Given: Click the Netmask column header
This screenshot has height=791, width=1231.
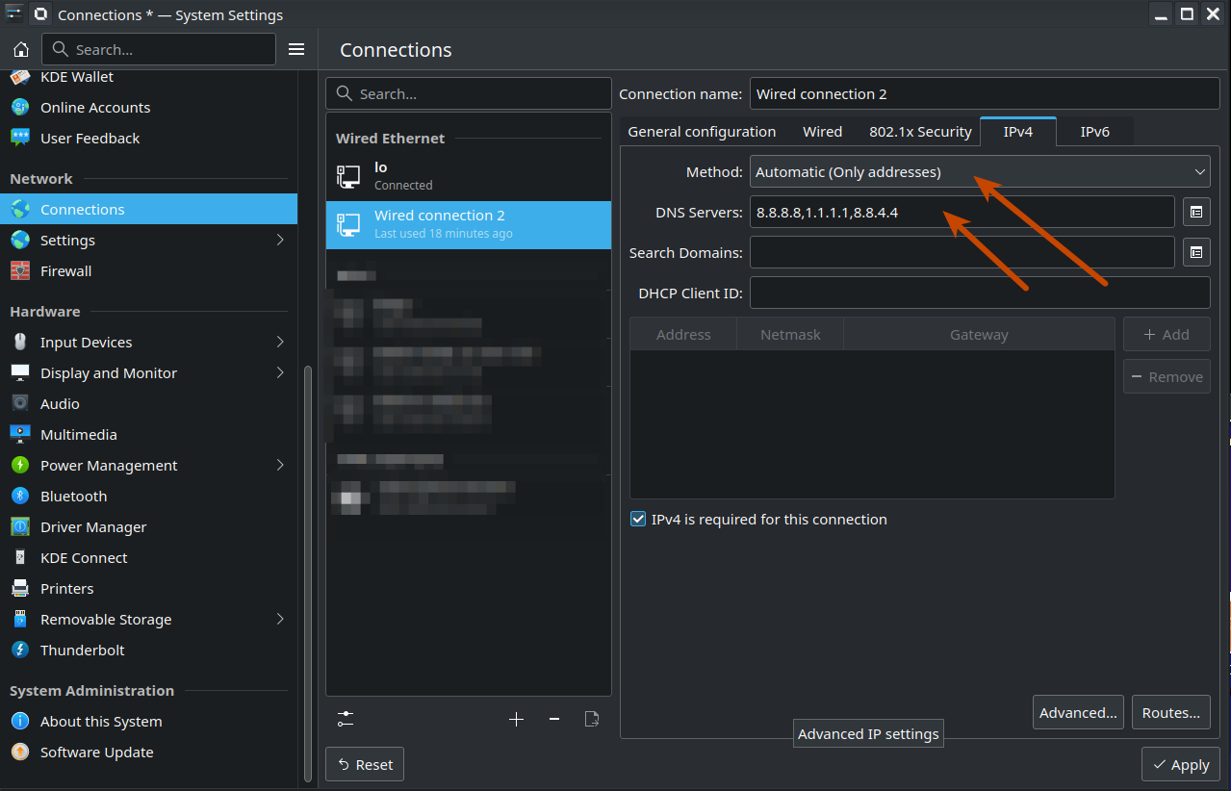Looking at the screenshot, I should coord(790,335).
